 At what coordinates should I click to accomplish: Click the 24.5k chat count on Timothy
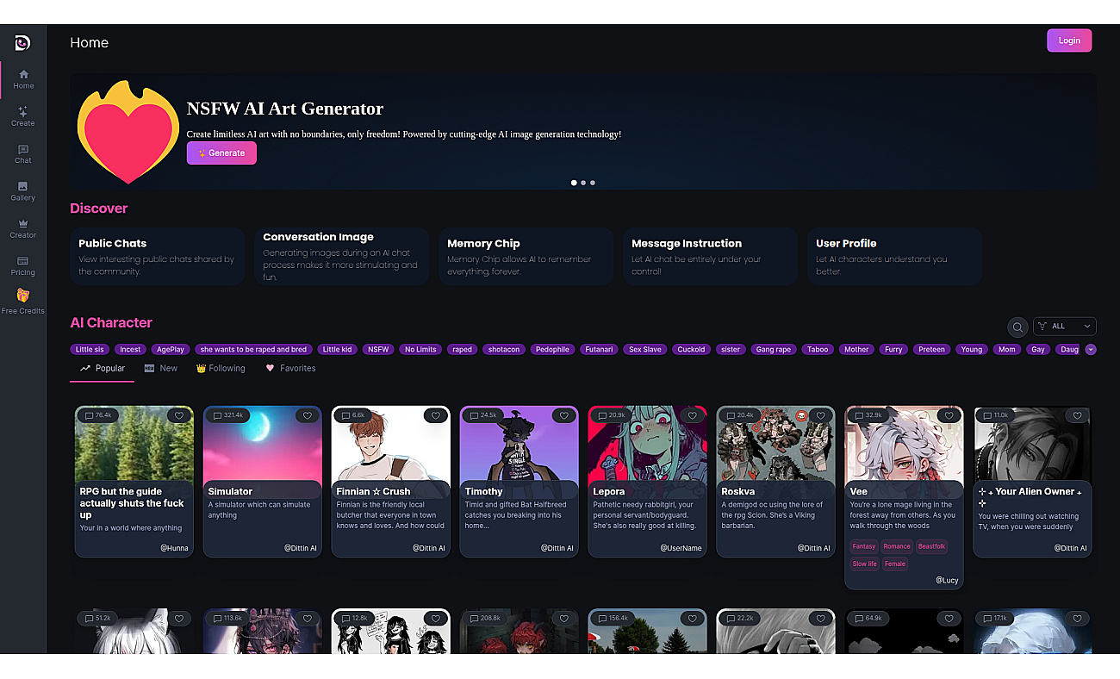point(482,415)
